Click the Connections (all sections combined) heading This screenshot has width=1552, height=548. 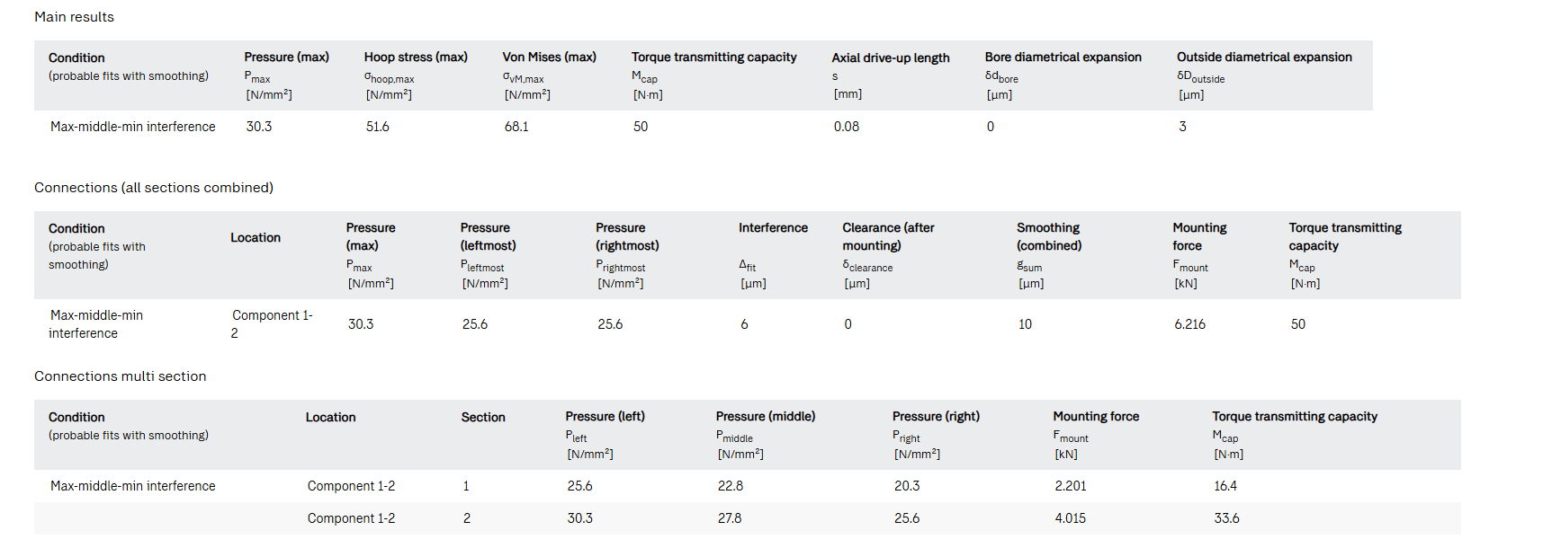[x=154, y=188]
